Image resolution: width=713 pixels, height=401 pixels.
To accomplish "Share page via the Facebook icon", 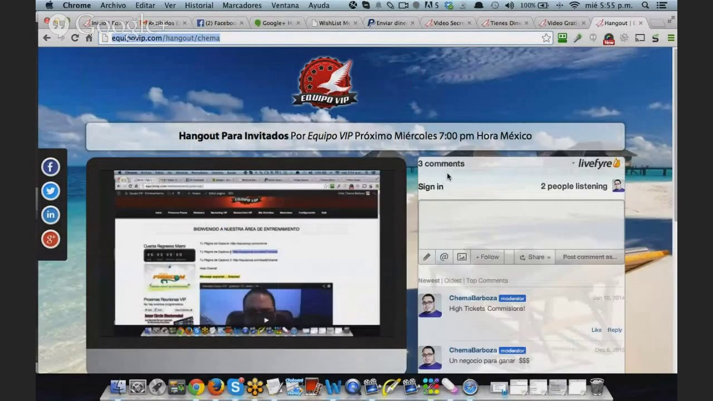I will coord(50,167).
